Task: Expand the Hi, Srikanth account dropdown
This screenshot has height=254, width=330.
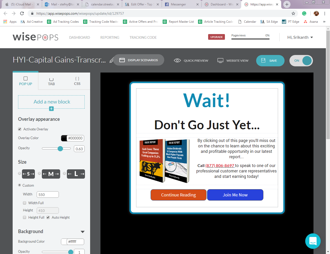Action: coord(300,37)
